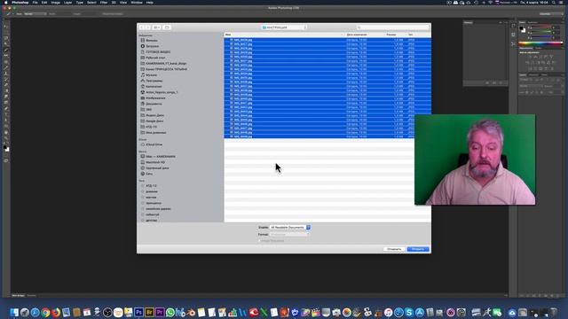This screenshot has width=568, height=319.
Task: Click the foreground color swatch in toolbar
Action: (5, 147)
